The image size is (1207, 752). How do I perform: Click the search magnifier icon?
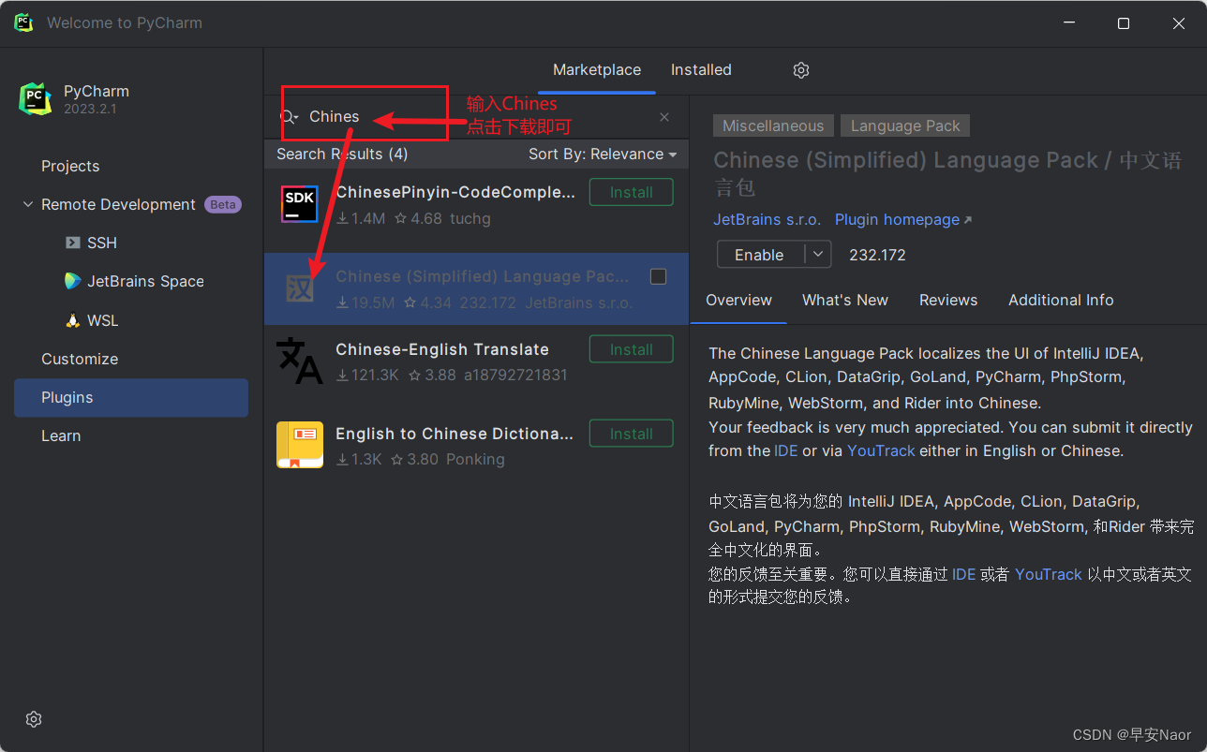click(x=288, y=117)
